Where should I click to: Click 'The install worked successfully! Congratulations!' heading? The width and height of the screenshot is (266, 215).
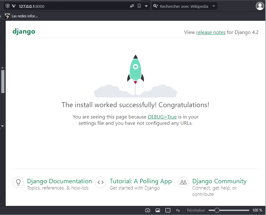135,105
